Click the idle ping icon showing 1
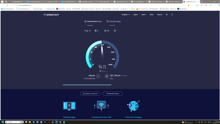 click(96, 31)
